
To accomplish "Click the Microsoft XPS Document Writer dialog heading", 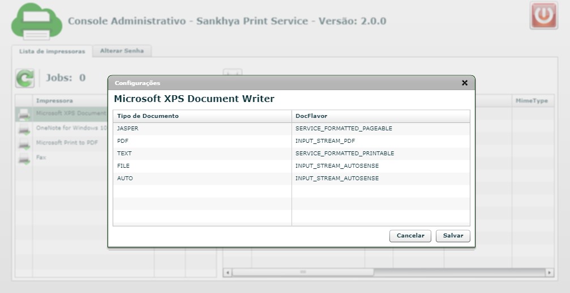I will [x=194, y=99].
